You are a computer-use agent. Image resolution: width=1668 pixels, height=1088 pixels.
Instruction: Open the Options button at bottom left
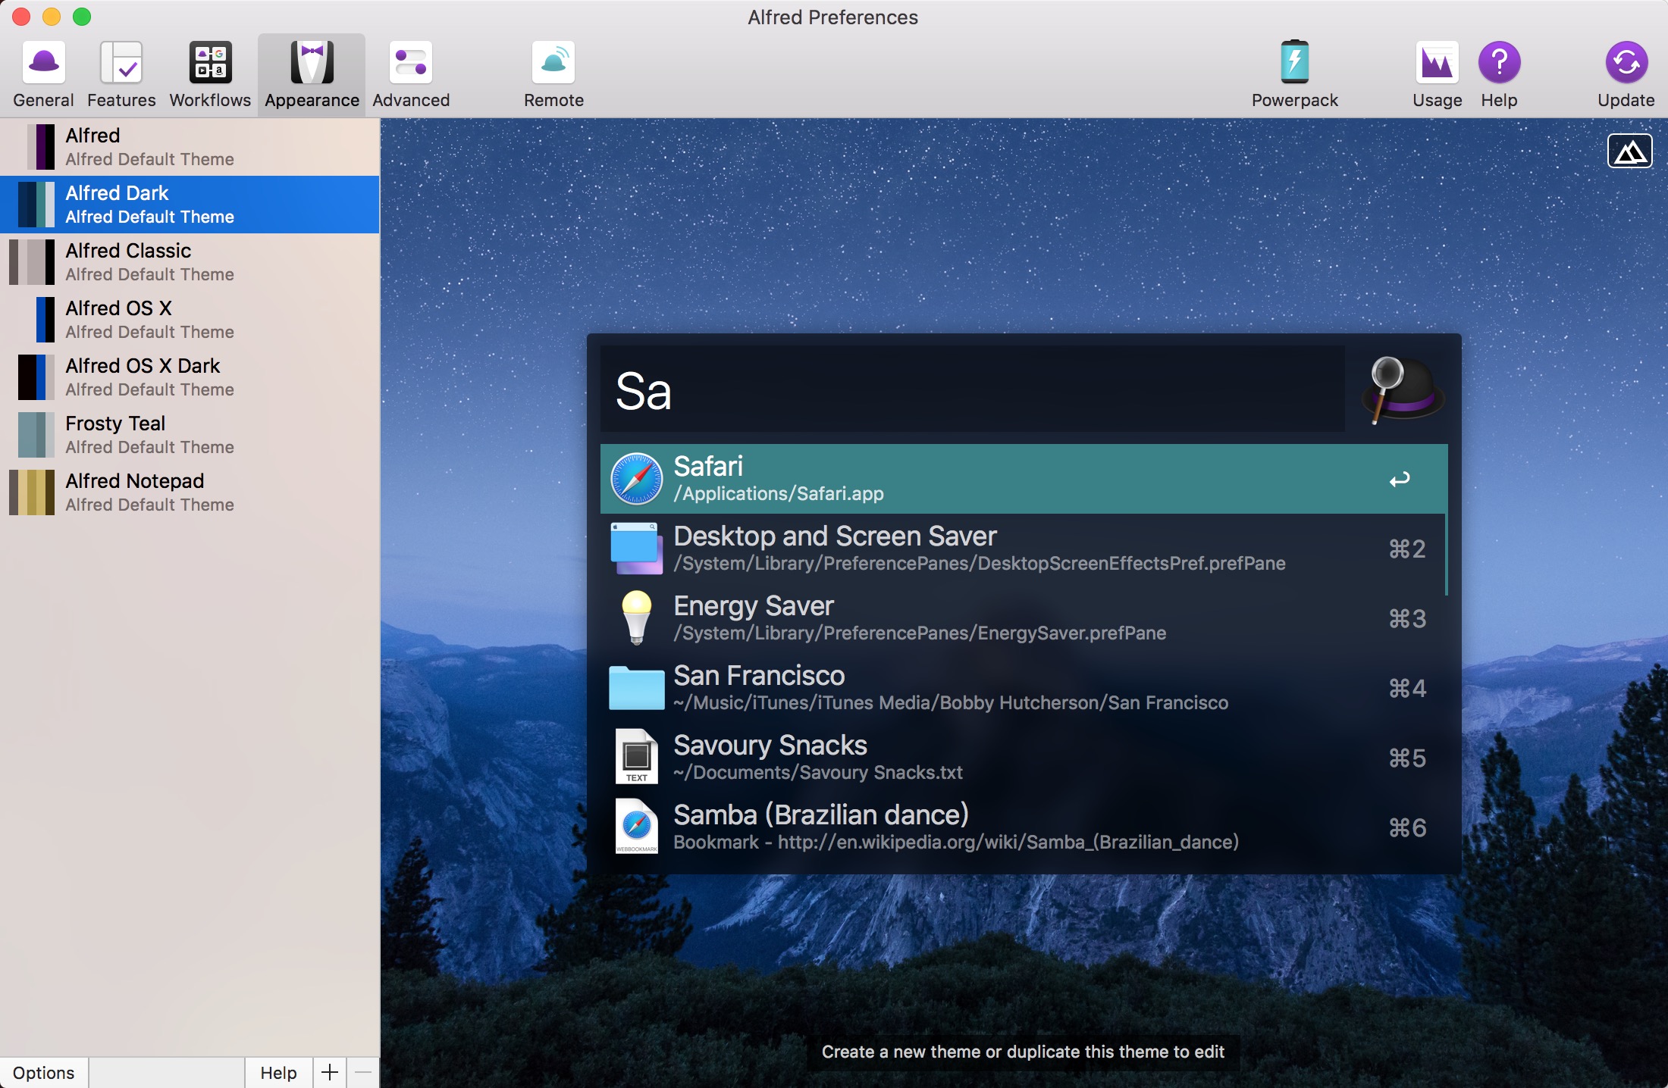coord(44,1073)
